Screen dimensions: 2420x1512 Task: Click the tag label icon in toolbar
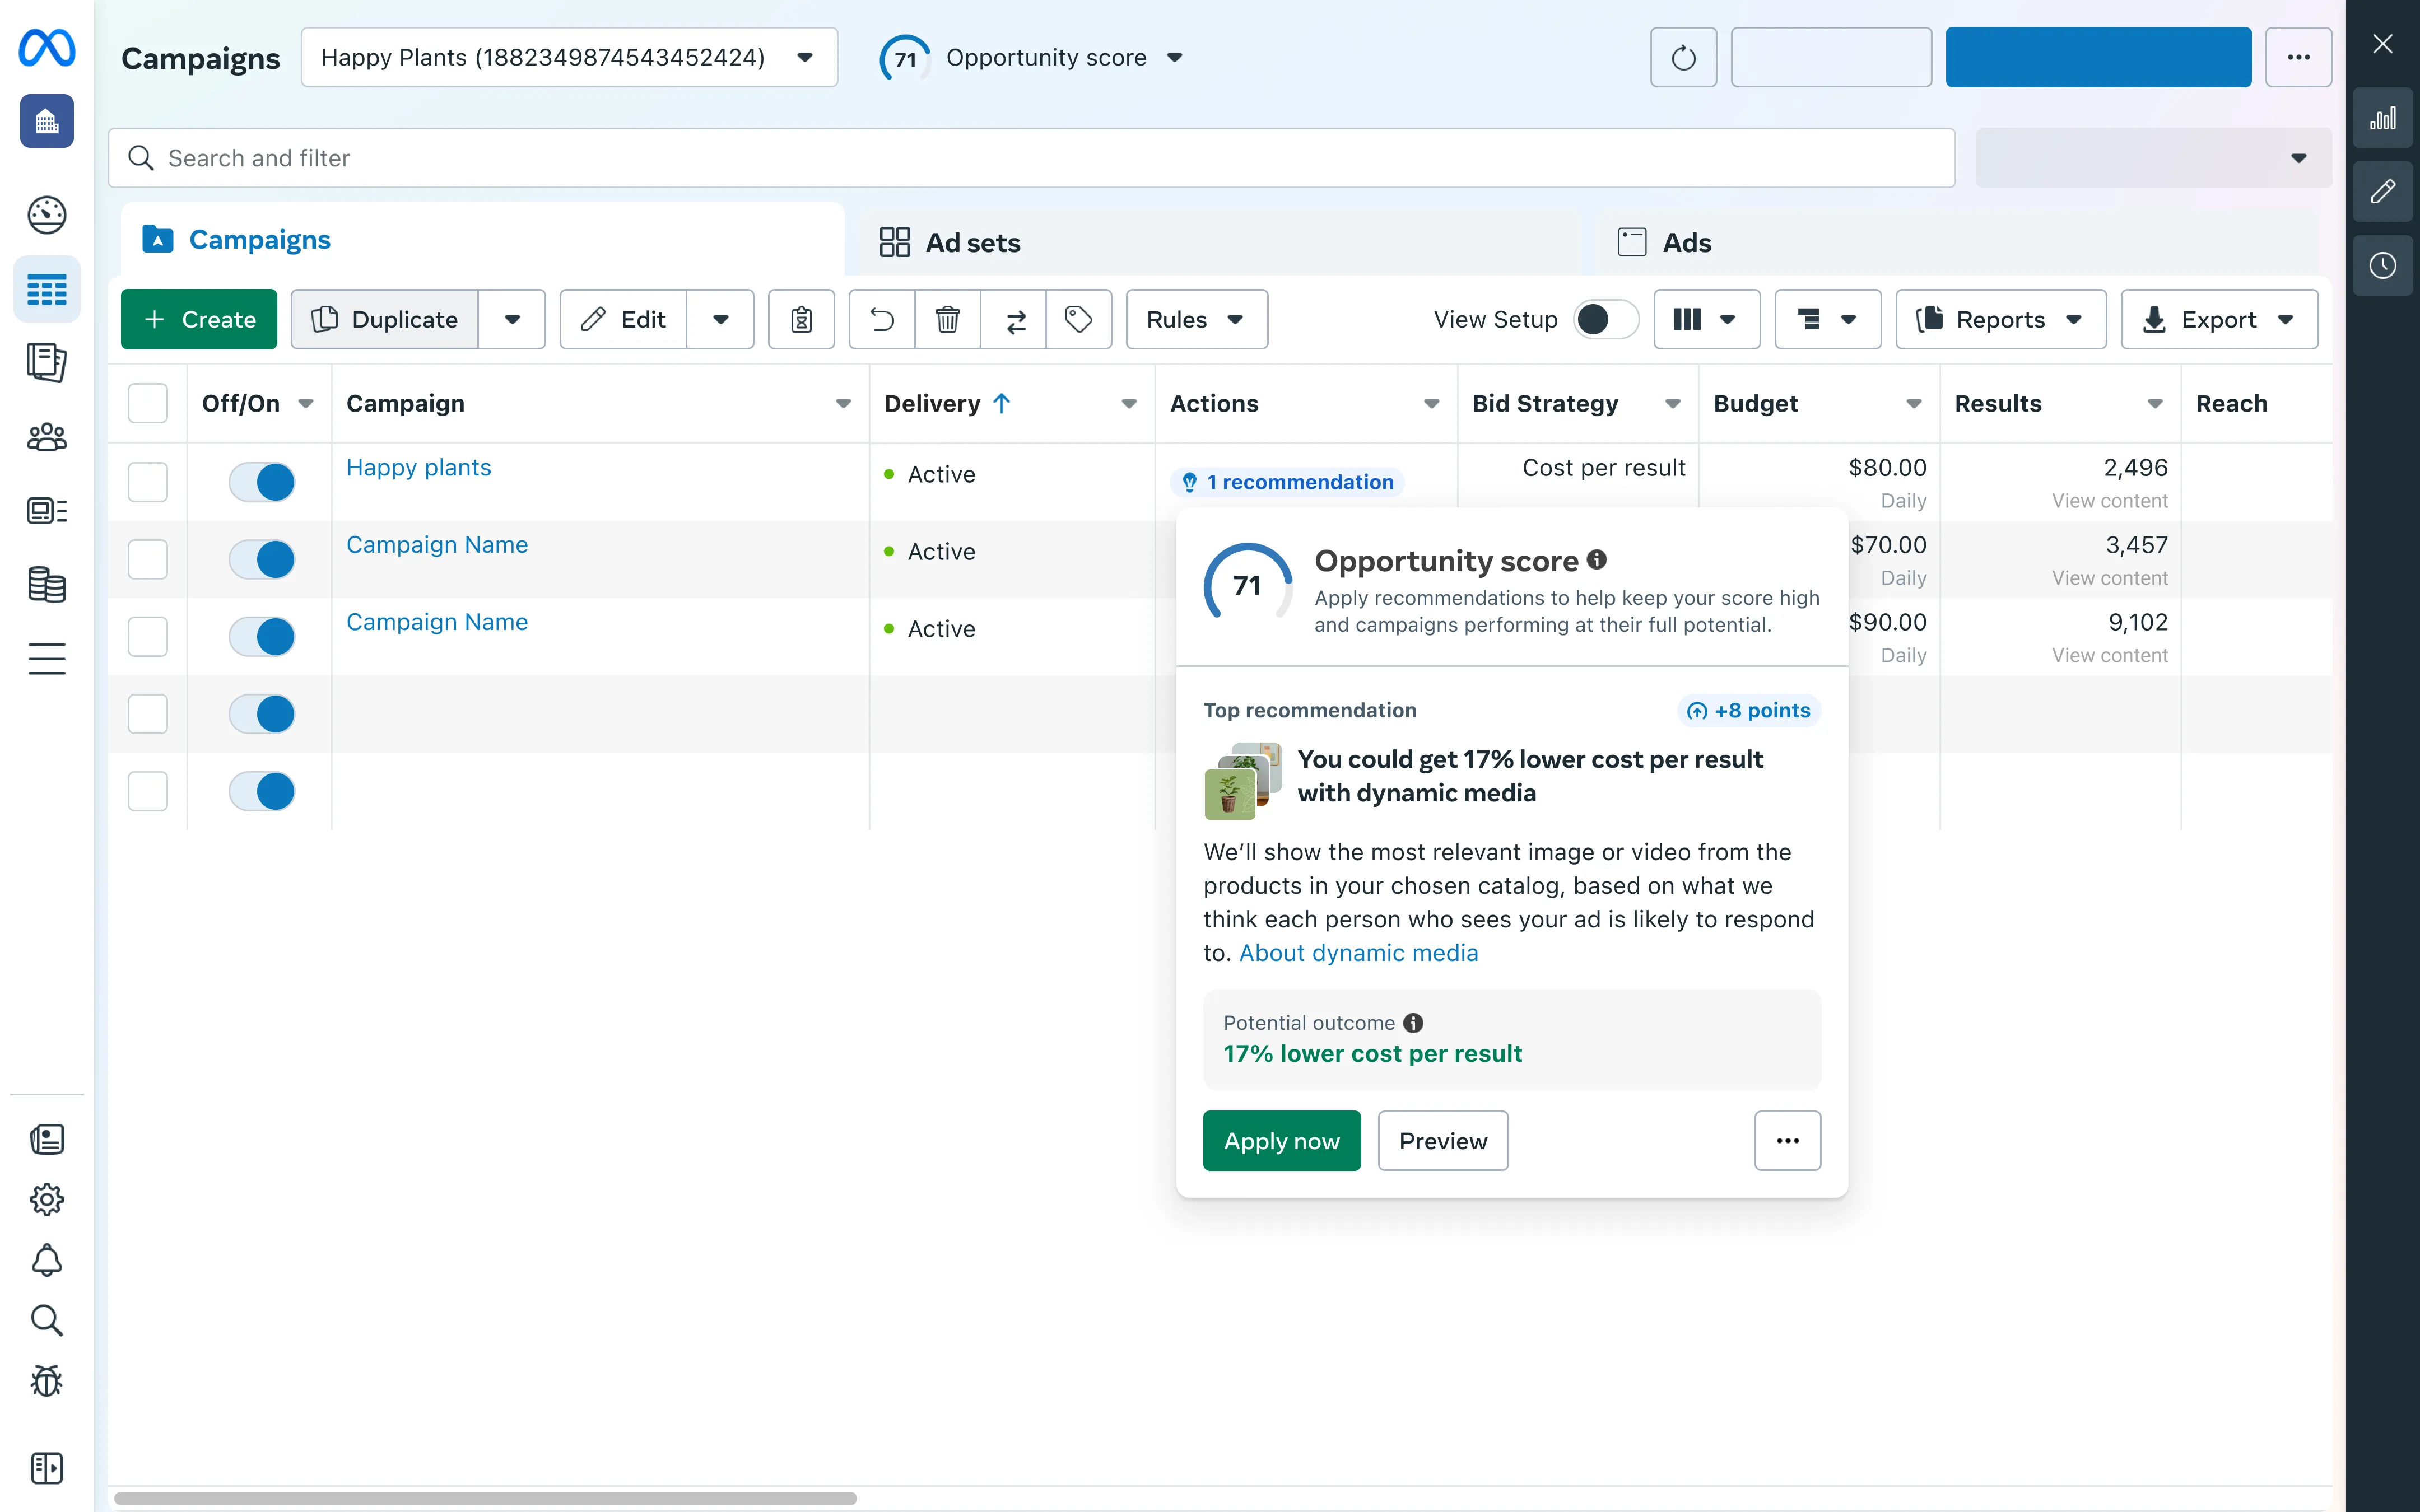[1078, 319]
